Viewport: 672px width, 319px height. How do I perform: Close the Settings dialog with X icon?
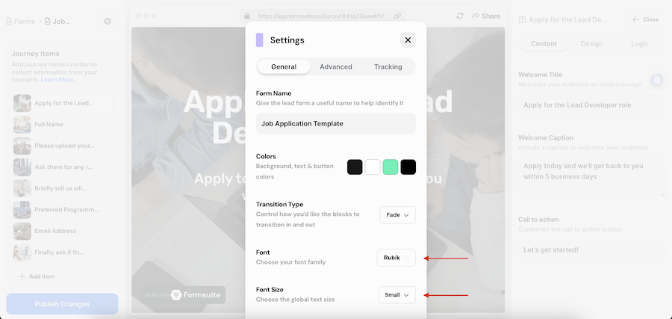408,40
